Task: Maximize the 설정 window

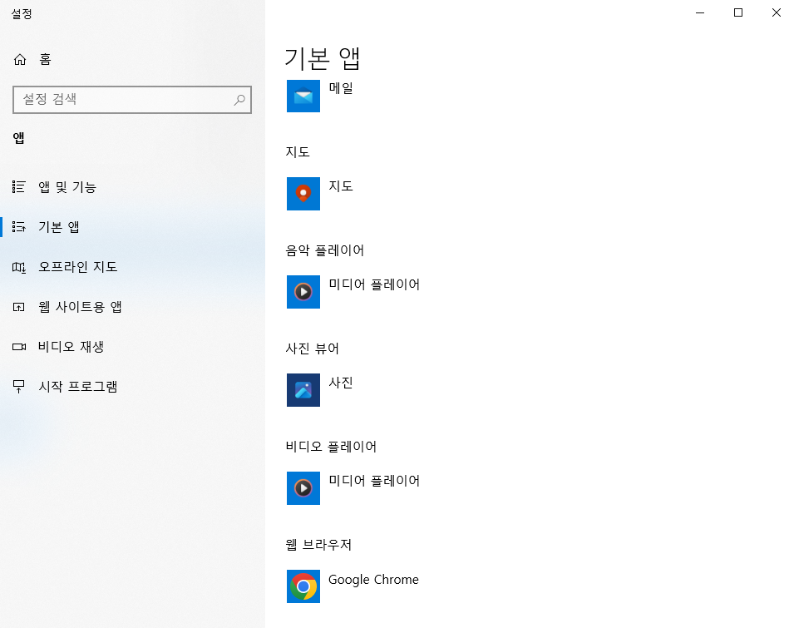Action: click(738, 12)
